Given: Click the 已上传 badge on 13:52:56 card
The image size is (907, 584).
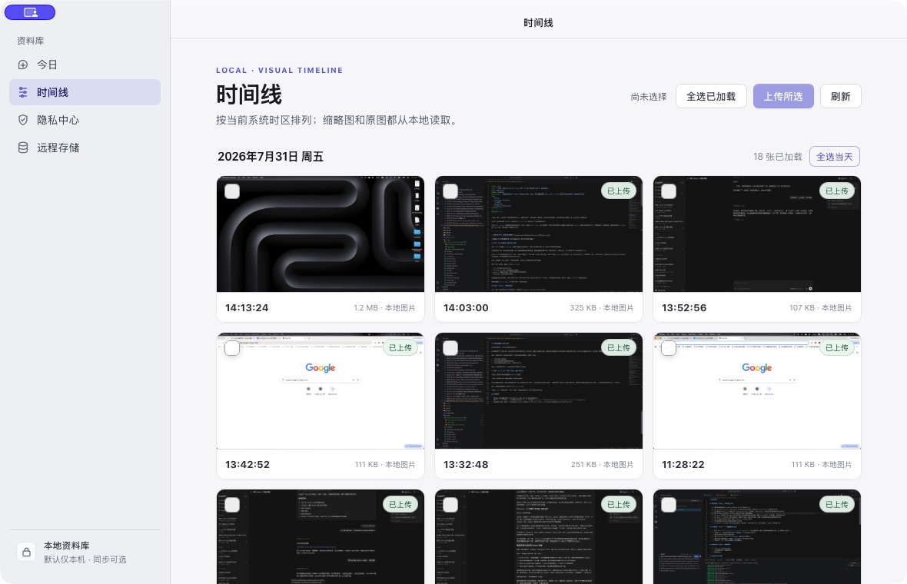Looking at the screenshot, I should 837,191.
